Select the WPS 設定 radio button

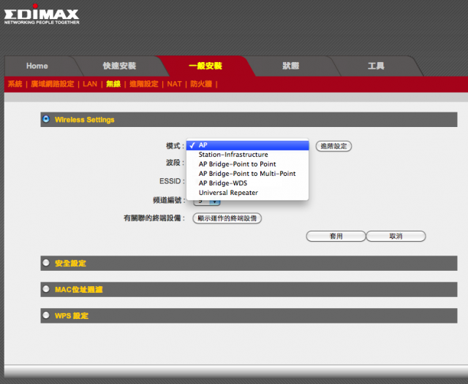(46, 315)
